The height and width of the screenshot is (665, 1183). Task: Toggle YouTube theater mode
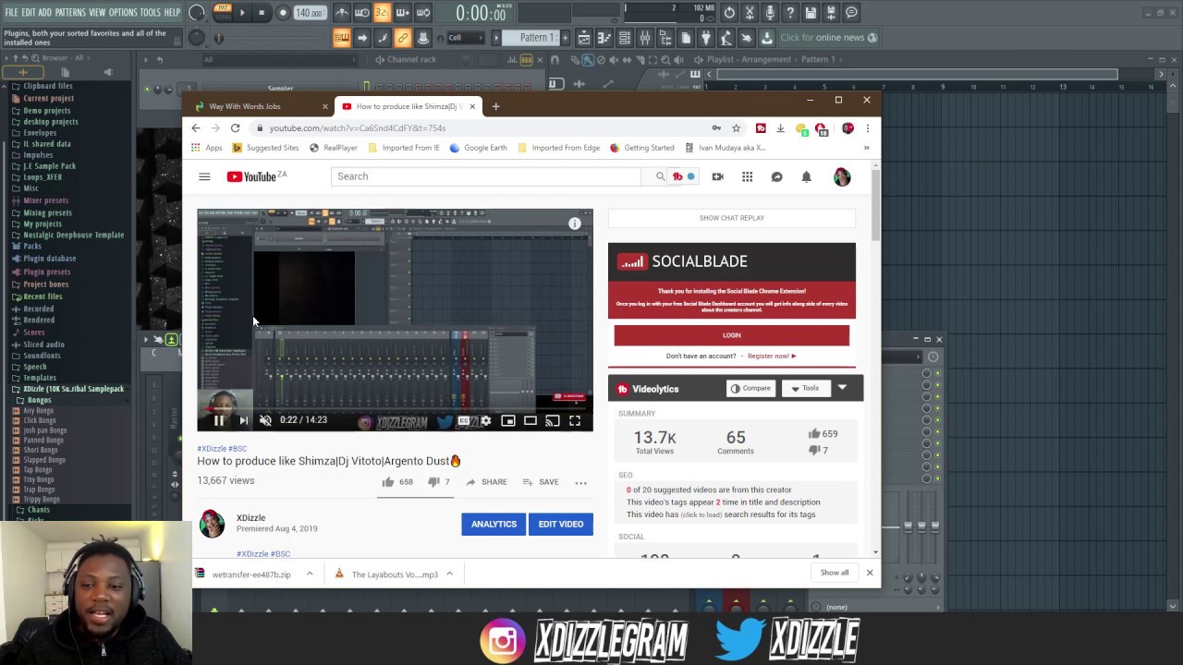point(531,421)
